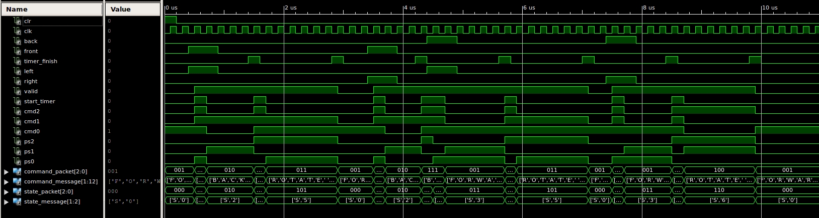Expand the state_packet[2:0] bus

6,191
